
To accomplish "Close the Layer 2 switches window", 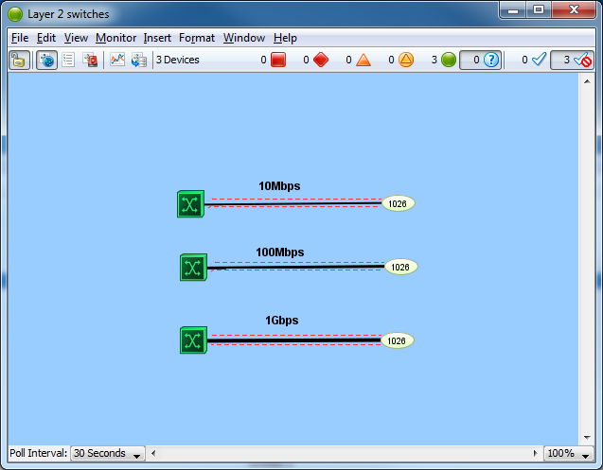I will point(574,10).
